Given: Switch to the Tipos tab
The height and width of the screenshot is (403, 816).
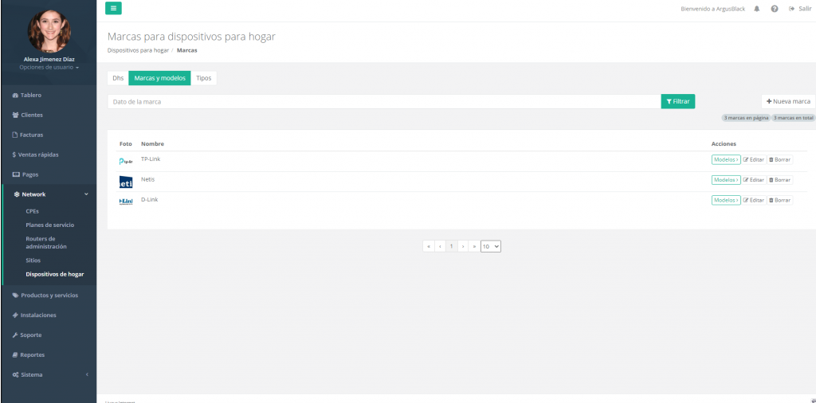Looking at the screenshot, I should 203,78.
